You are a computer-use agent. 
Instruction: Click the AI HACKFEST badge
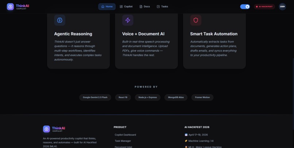point(264,7)
